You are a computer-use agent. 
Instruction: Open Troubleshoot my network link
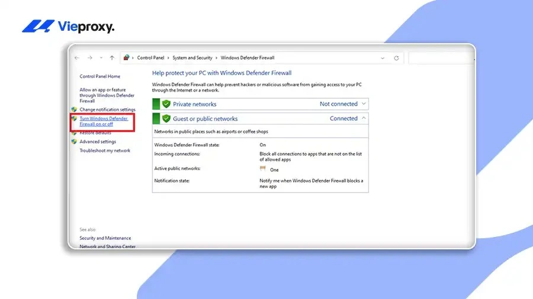[105, 151]
